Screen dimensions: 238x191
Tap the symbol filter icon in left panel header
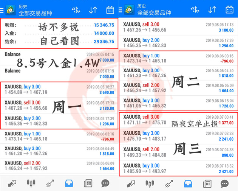click(x=76, y=10)
